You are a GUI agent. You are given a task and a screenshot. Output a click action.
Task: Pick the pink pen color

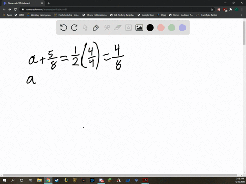[161, 28]
